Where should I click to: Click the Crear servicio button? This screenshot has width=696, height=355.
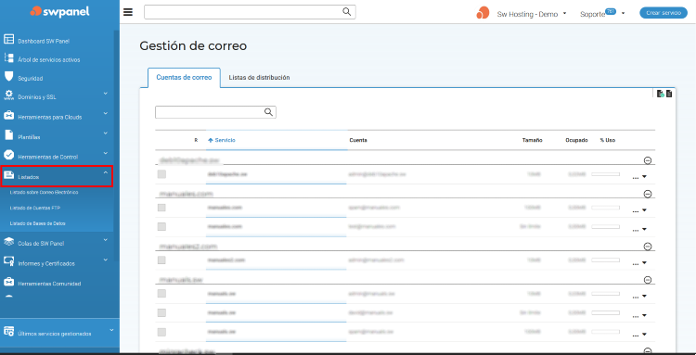(x=664, y=13)
